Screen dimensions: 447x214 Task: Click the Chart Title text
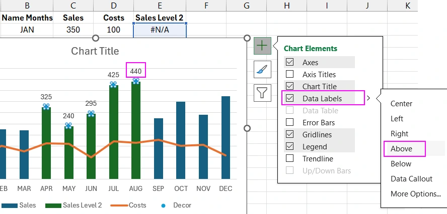tap(95, 51)
